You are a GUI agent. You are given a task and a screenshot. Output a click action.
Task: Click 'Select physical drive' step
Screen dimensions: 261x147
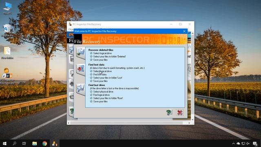103,91
